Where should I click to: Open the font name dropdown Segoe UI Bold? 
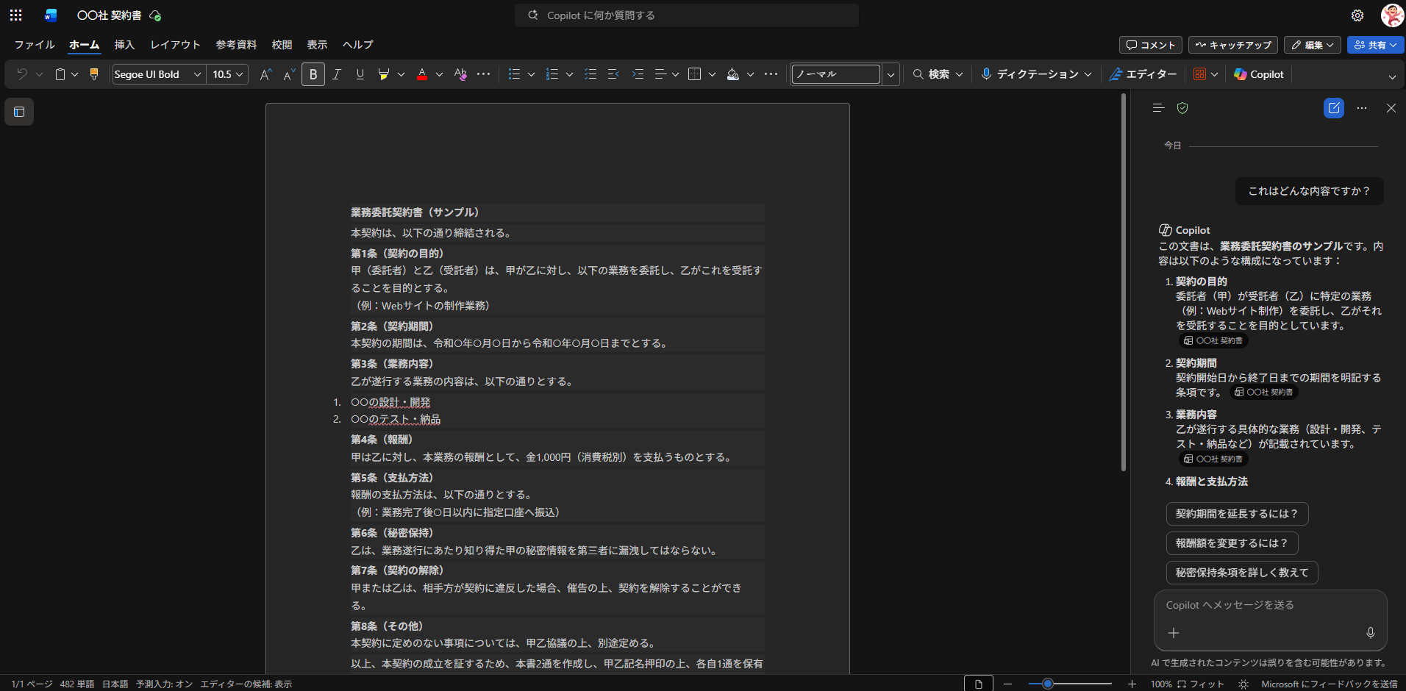click(x=196, y=74)
